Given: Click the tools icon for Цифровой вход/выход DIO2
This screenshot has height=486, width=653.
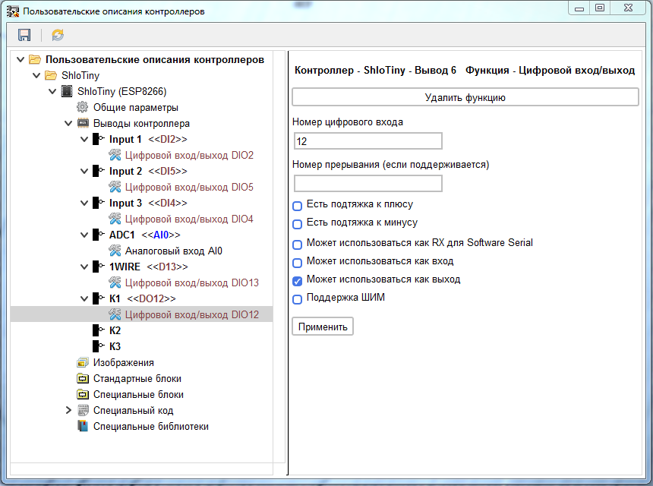Looking at the screenshot, I should pyautogui.click(x=115, y=155).
